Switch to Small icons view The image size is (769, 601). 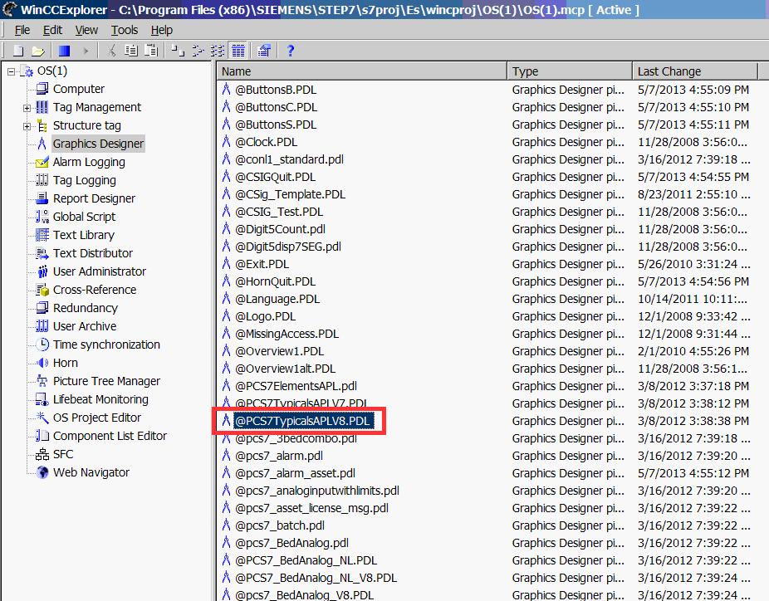point(198,51)
